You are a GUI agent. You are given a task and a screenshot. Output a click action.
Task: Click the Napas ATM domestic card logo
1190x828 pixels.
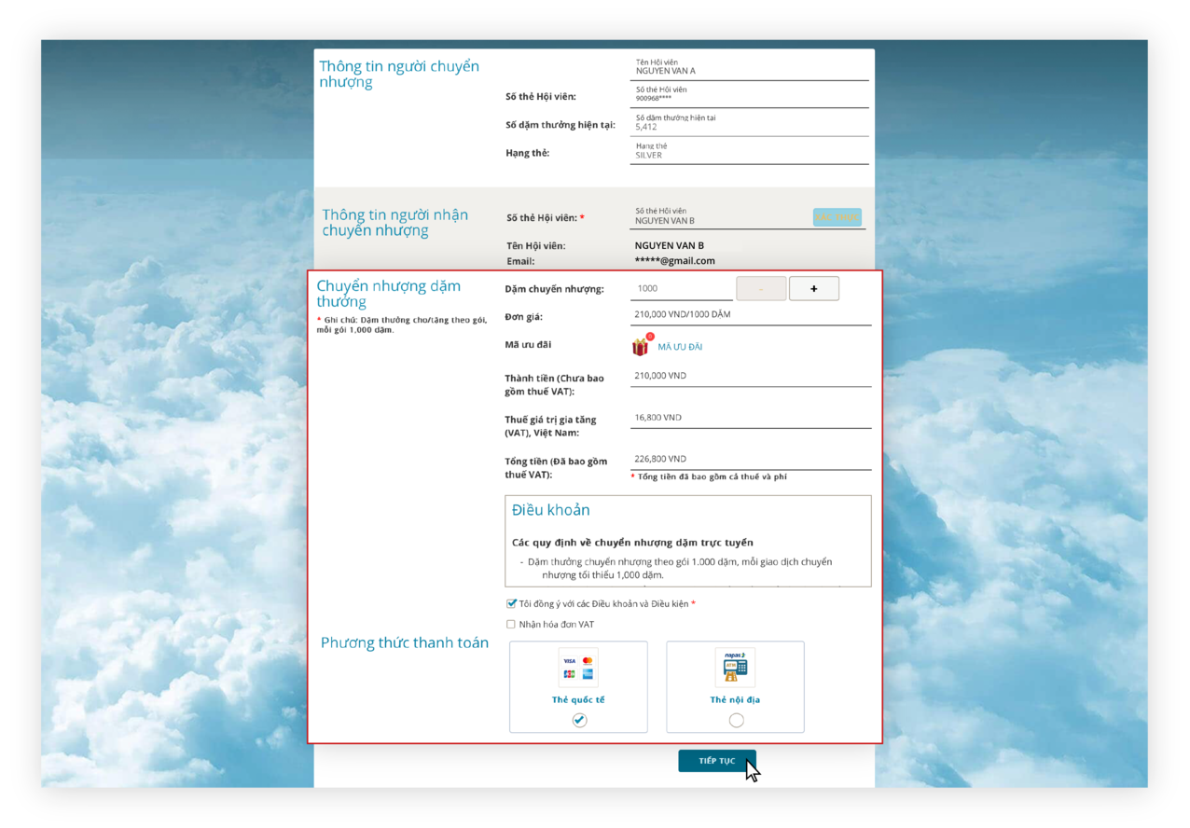735,667
